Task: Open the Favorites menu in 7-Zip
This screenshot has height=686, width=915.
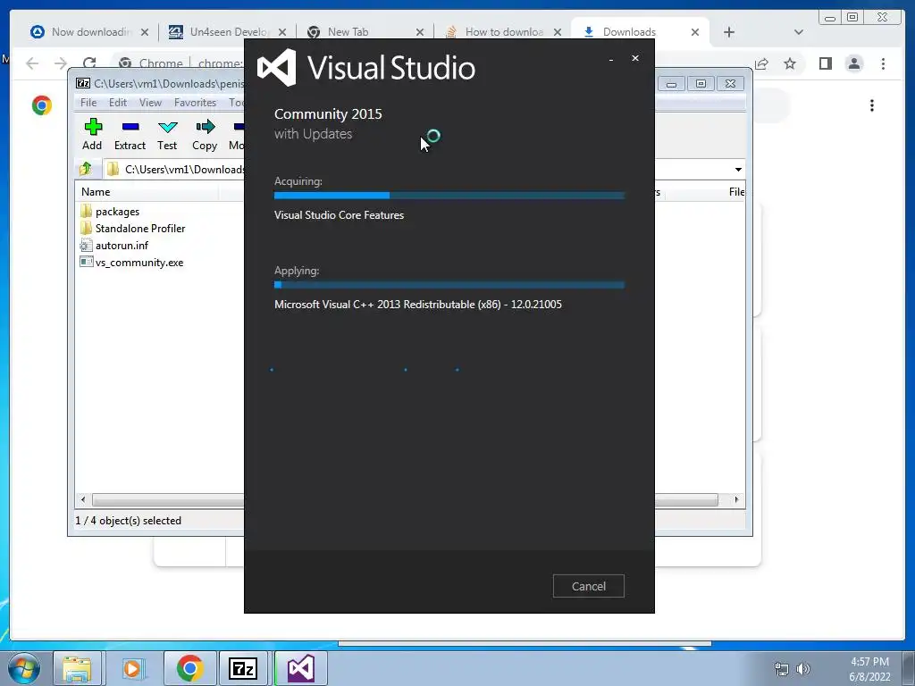Action: tap(195, 103)
